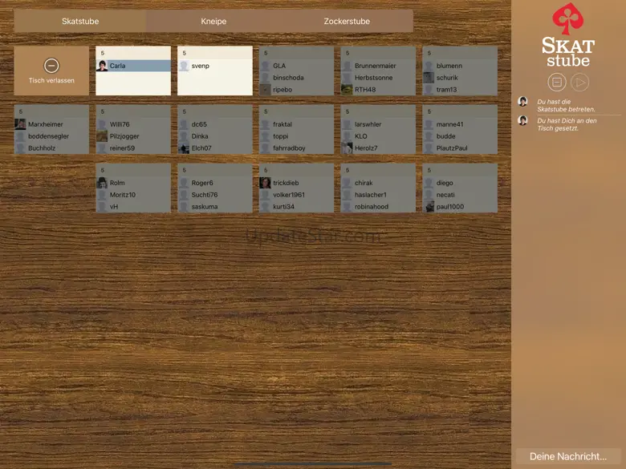Click player tram13
The image size is (626, 469).
pos(460,89)
